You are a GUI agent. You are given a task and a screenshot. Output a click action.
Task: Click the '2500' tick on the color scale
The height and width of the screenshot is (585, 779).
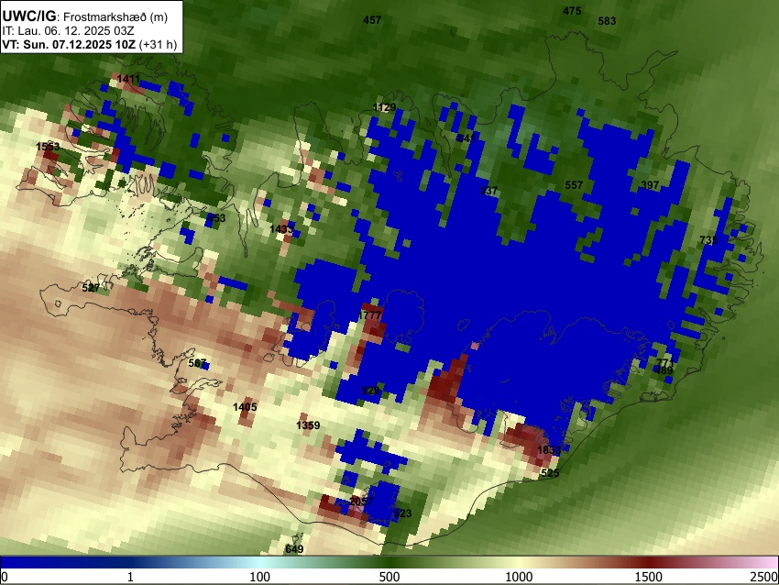[x=764, y=577]
